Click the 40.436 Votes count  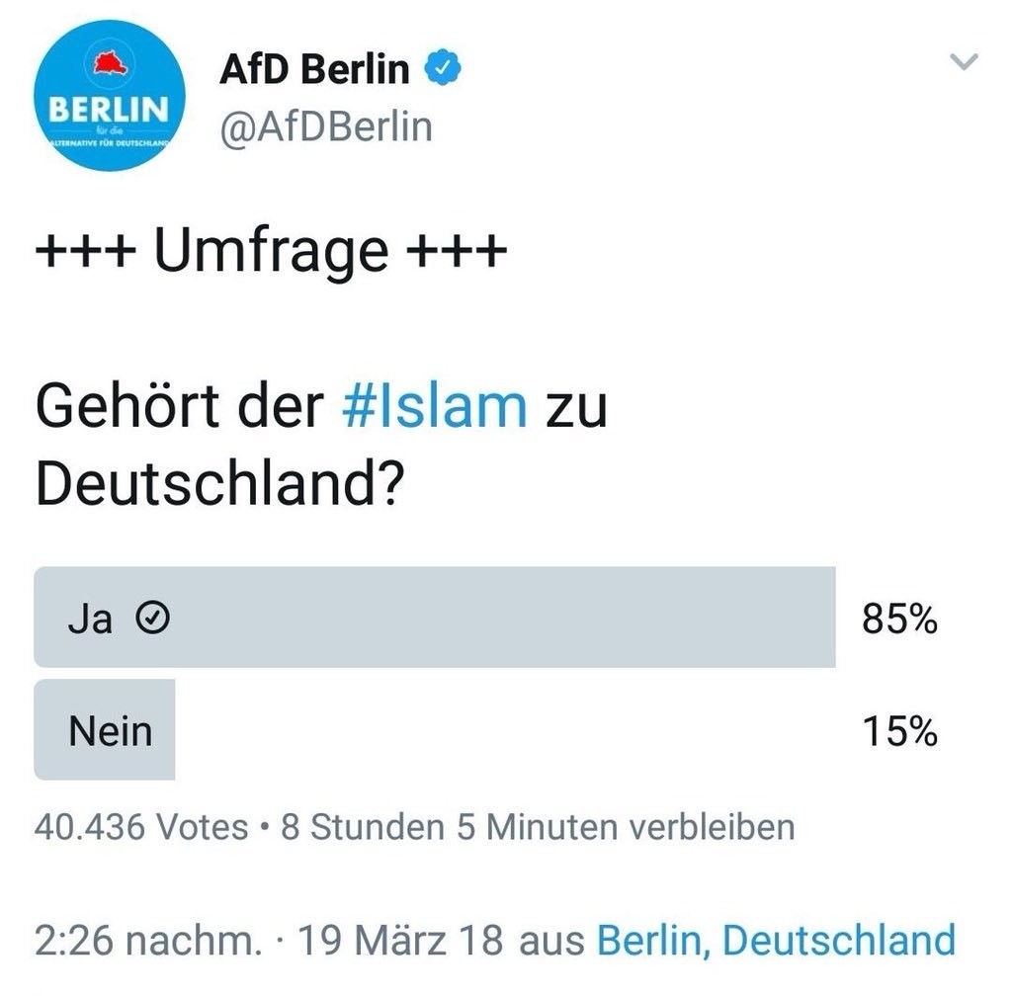(141, 826)
